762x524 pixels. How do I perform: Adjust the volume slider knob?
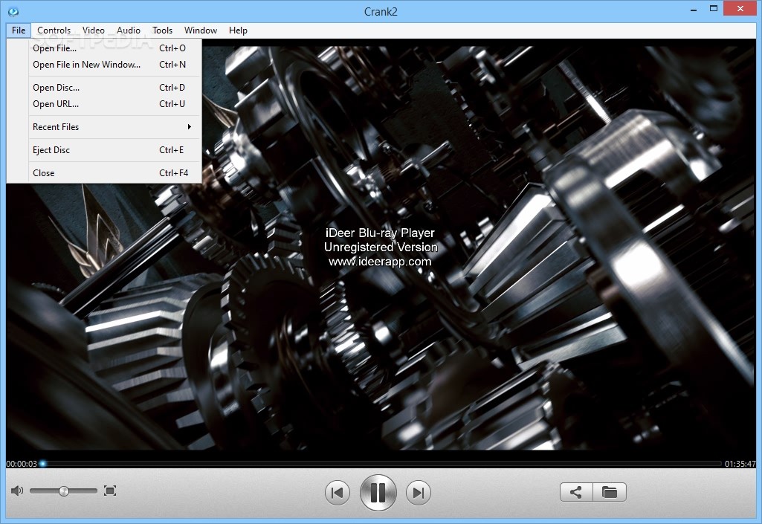[64, 491]
